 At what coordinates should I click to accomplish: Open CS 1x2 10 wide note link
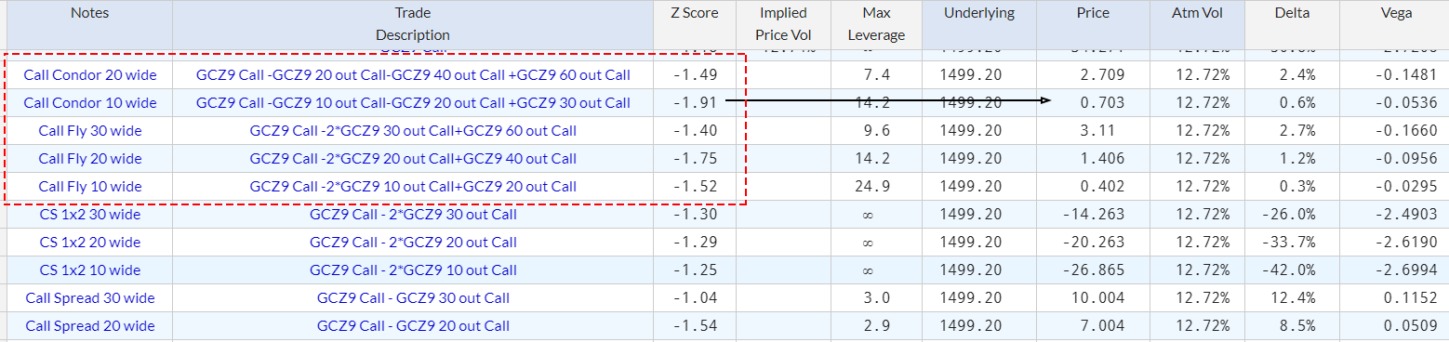tap(90, 270)
